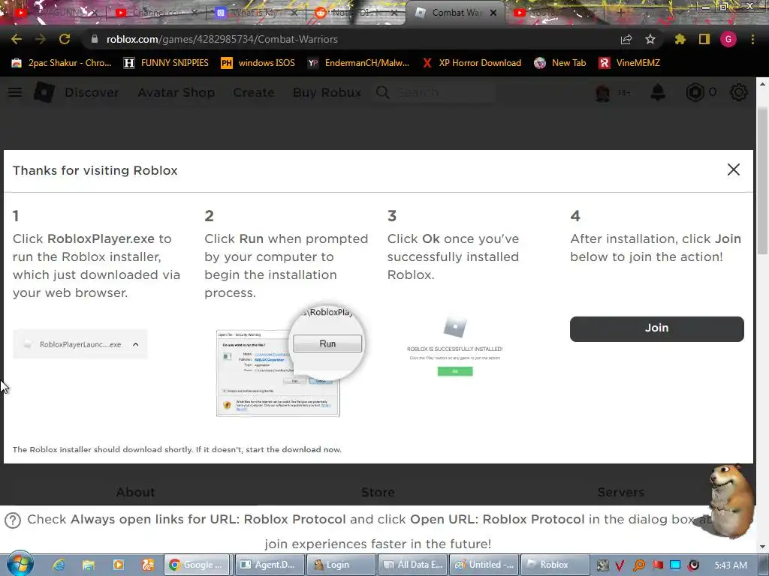Viewport: 769px width, 576px height.
Task: Close the Thanks for visiting Roblox dialog
Action: [734, 169]
